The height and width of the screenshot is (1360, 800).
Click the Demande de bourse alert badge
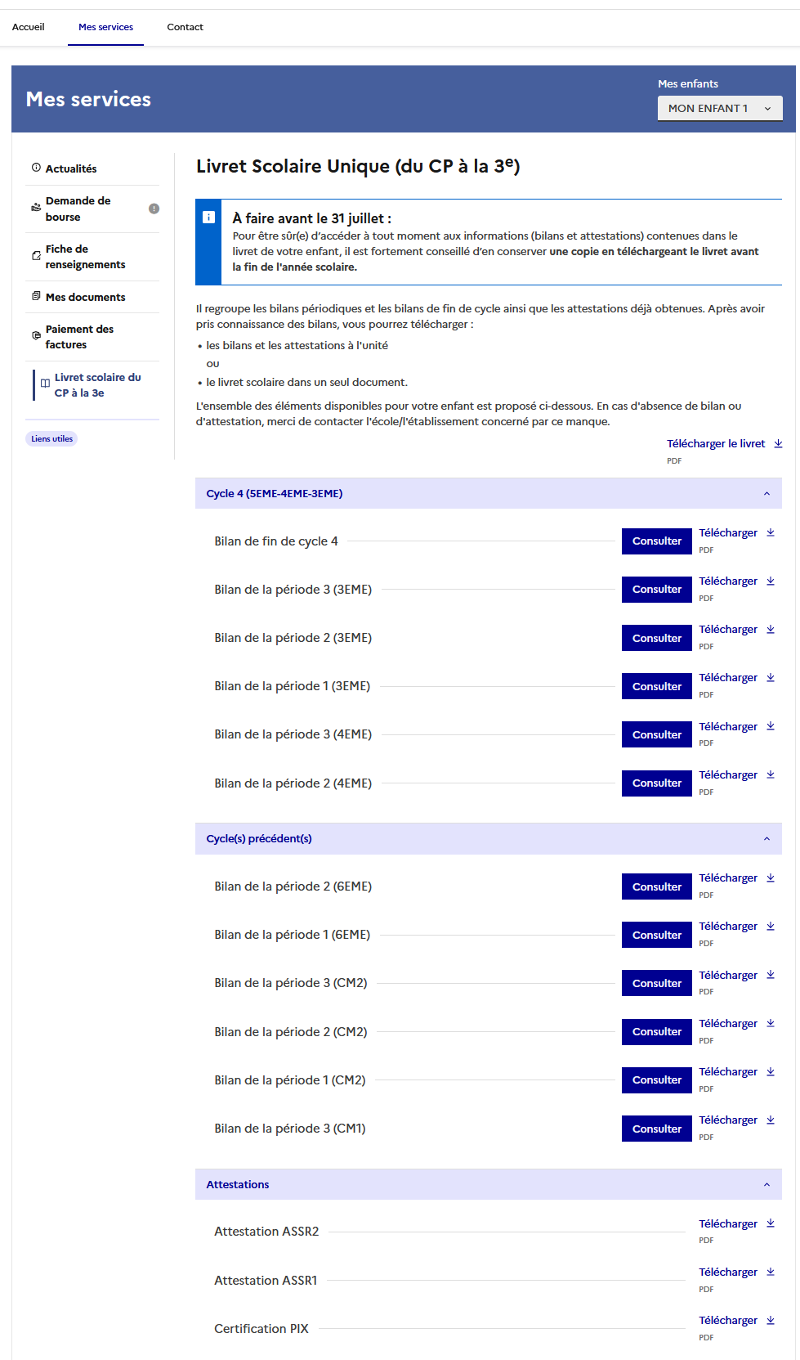[x=154, y=209]
